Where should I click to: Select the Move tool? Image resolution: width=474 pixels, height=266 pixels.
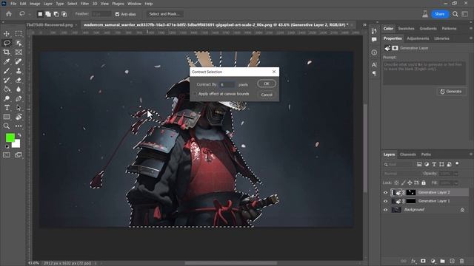click(7, 33)
